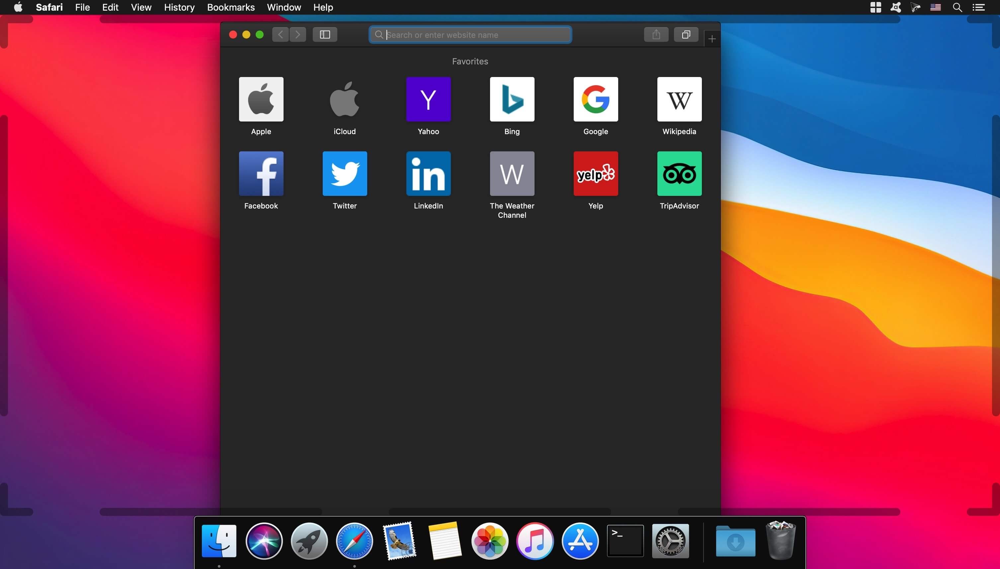Viewport: 1000px width, 569px height.
Task: Open Spotlight search in menu bar
Action: (x=957, y=7)
